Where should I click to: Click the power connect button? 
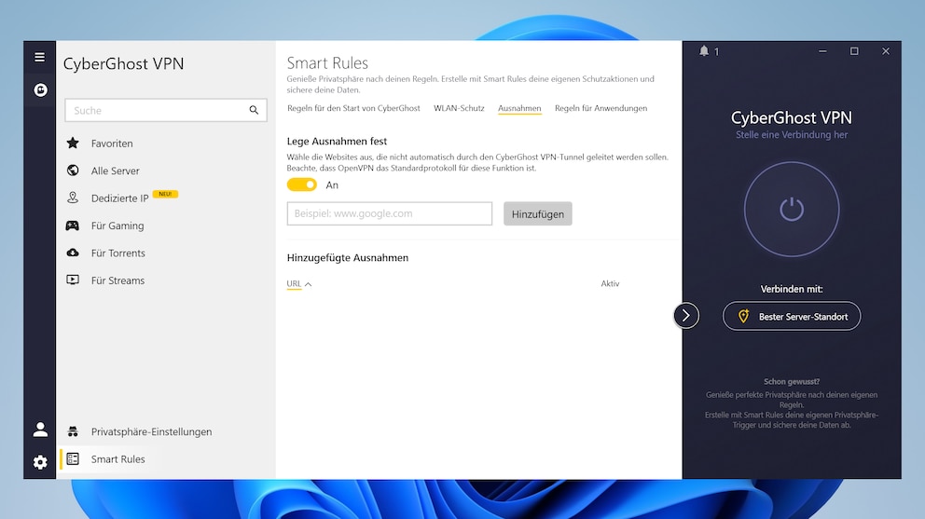click(791, 210)
